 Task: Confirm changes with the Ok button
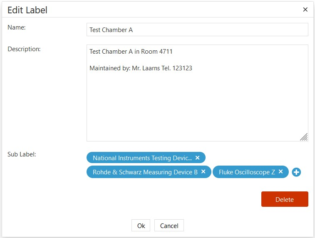(x=141, y=226)
